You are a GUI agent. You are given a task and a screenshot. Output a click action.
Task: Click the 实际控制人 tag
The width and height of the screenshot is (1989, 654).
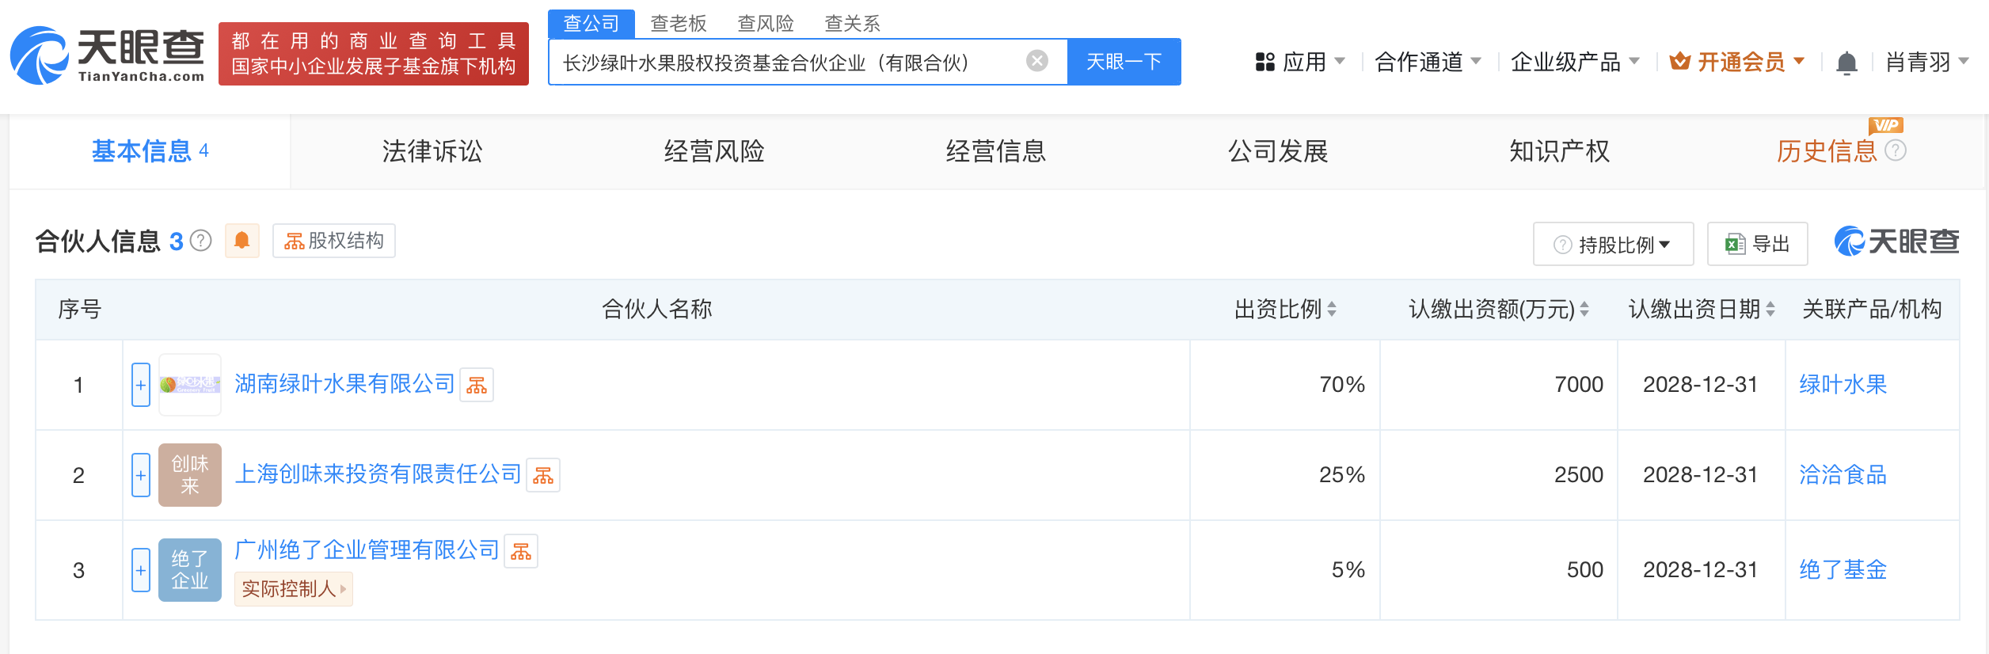293,589
